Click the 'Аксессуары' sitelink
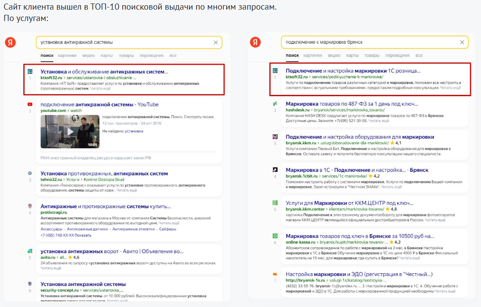 coord(51,229)
